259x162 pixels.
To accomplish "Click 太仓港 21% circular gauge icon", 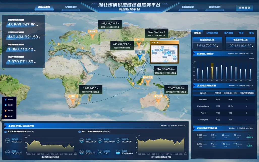I will [81, 140].
